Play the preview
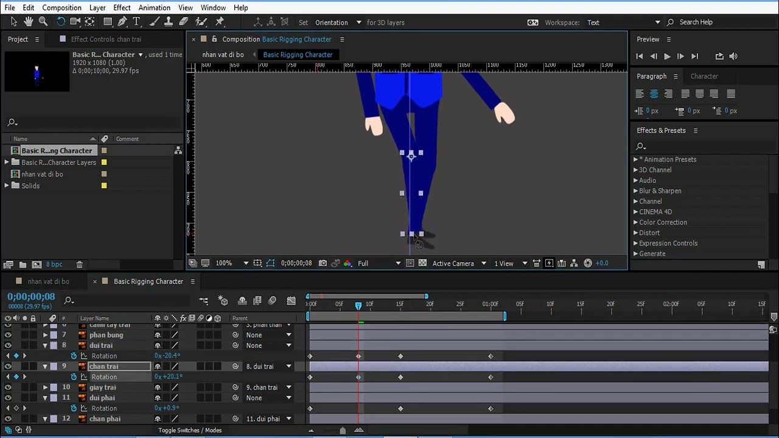Image resolution: width=779 pixels, height=438 pixels. (x=667, y=56)
